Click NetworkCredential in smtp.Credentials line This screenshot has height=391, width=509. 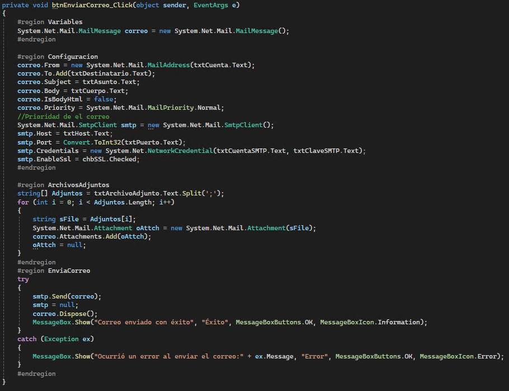coord(180,151)
